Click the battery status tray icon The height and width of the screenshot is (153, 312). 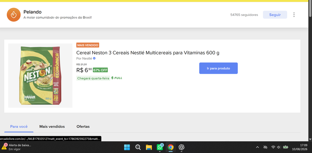pos(286,147)
